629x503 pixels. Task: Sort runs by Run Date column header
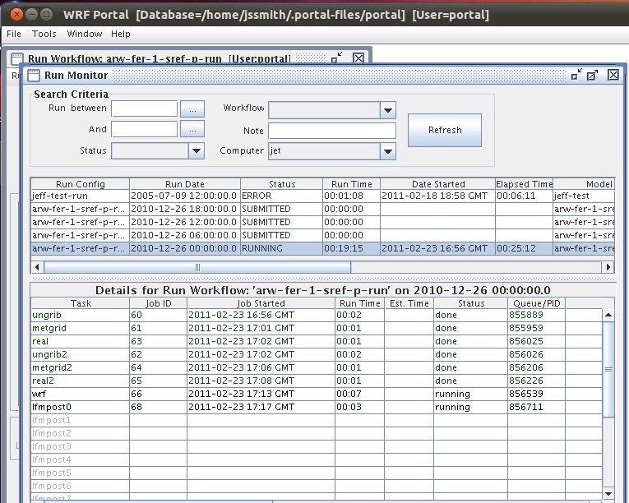184,184
